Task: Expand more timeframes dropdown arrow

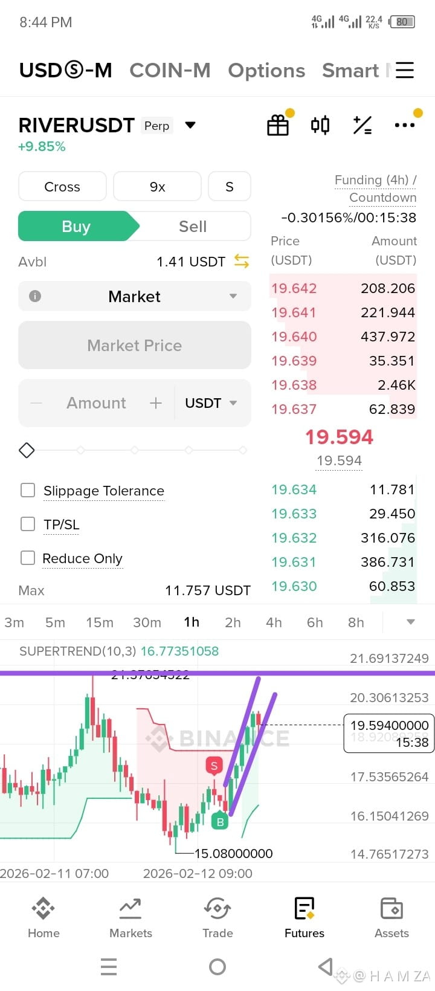Action: pos(411,622)
